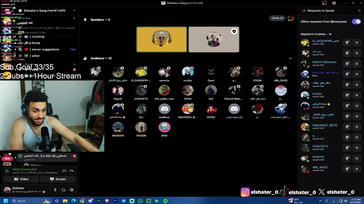Screen dimensions: 364x204
Task: Invite 48k_RA3D from requests to speak
Action: point(347,169)
